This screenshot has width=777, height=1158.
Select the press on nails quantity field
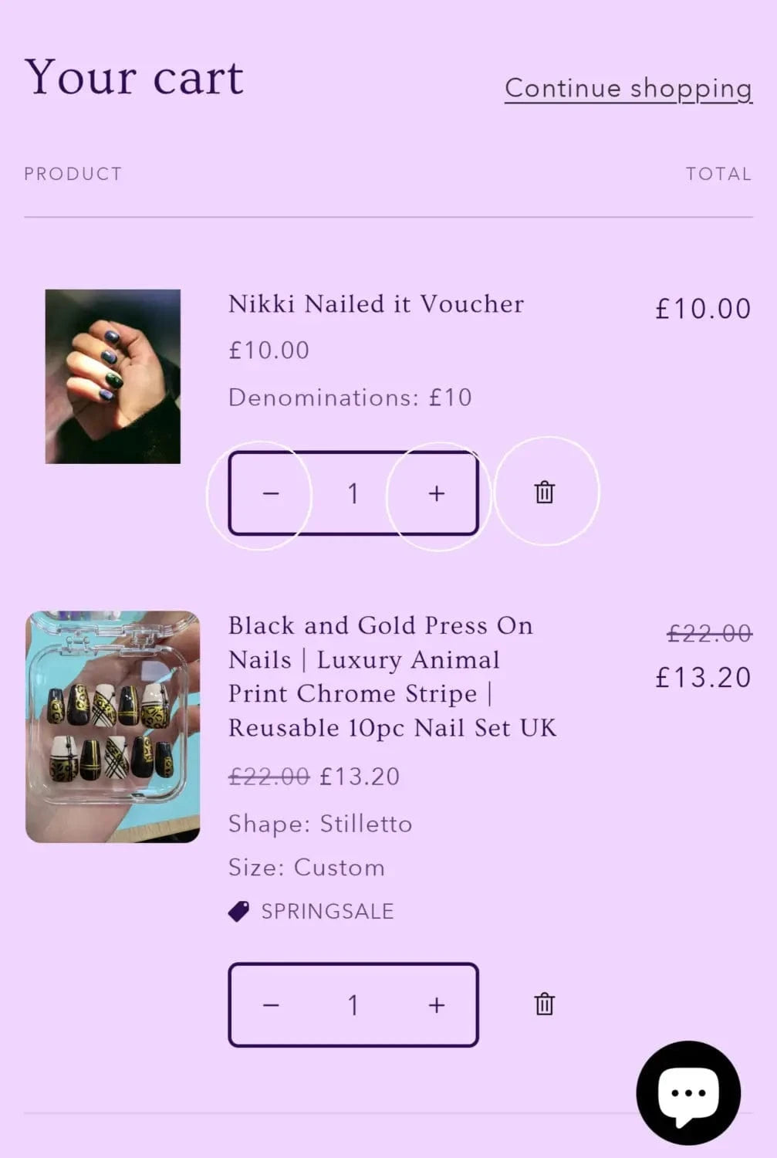coord(353,1005)
